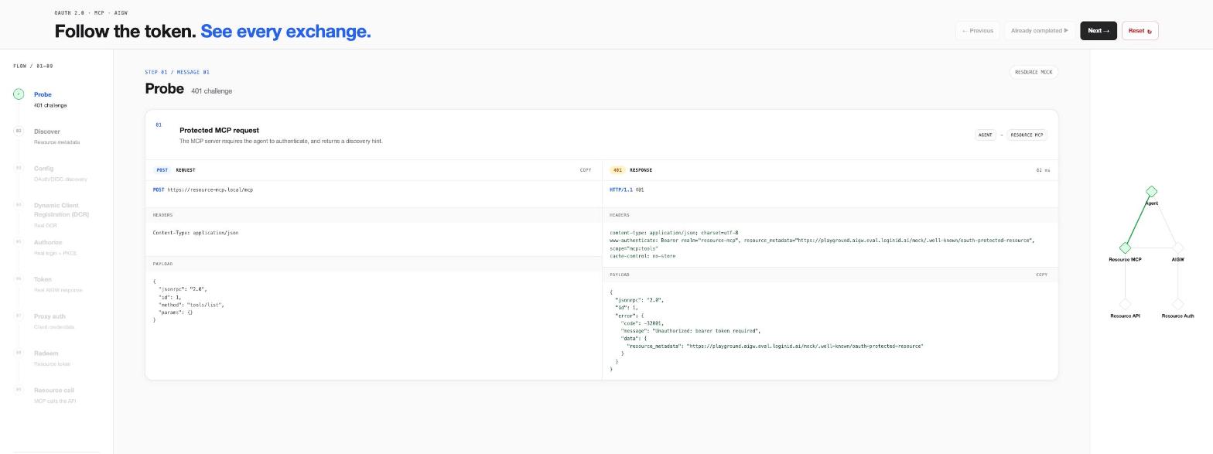Click the RESOURCE MCP pill label
1213x454 pixels.
[x=1027, y=135]
